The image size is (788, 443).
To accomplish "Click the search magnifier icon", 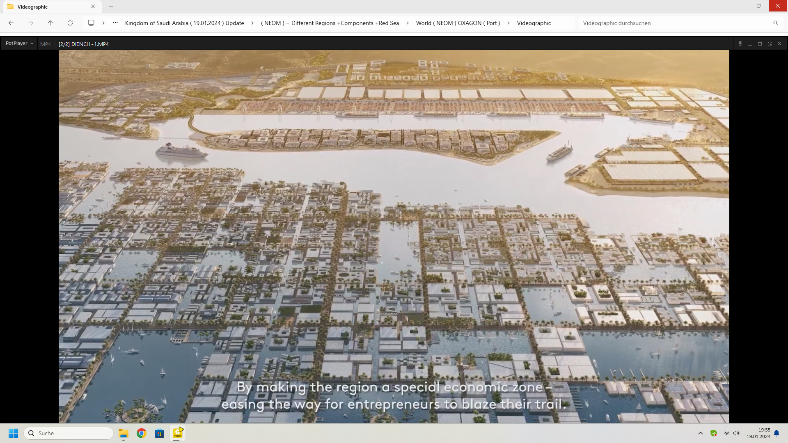I will (x=776, y=23).
